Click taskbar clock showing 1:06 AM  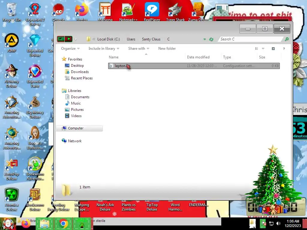click(x=293, y=223)
